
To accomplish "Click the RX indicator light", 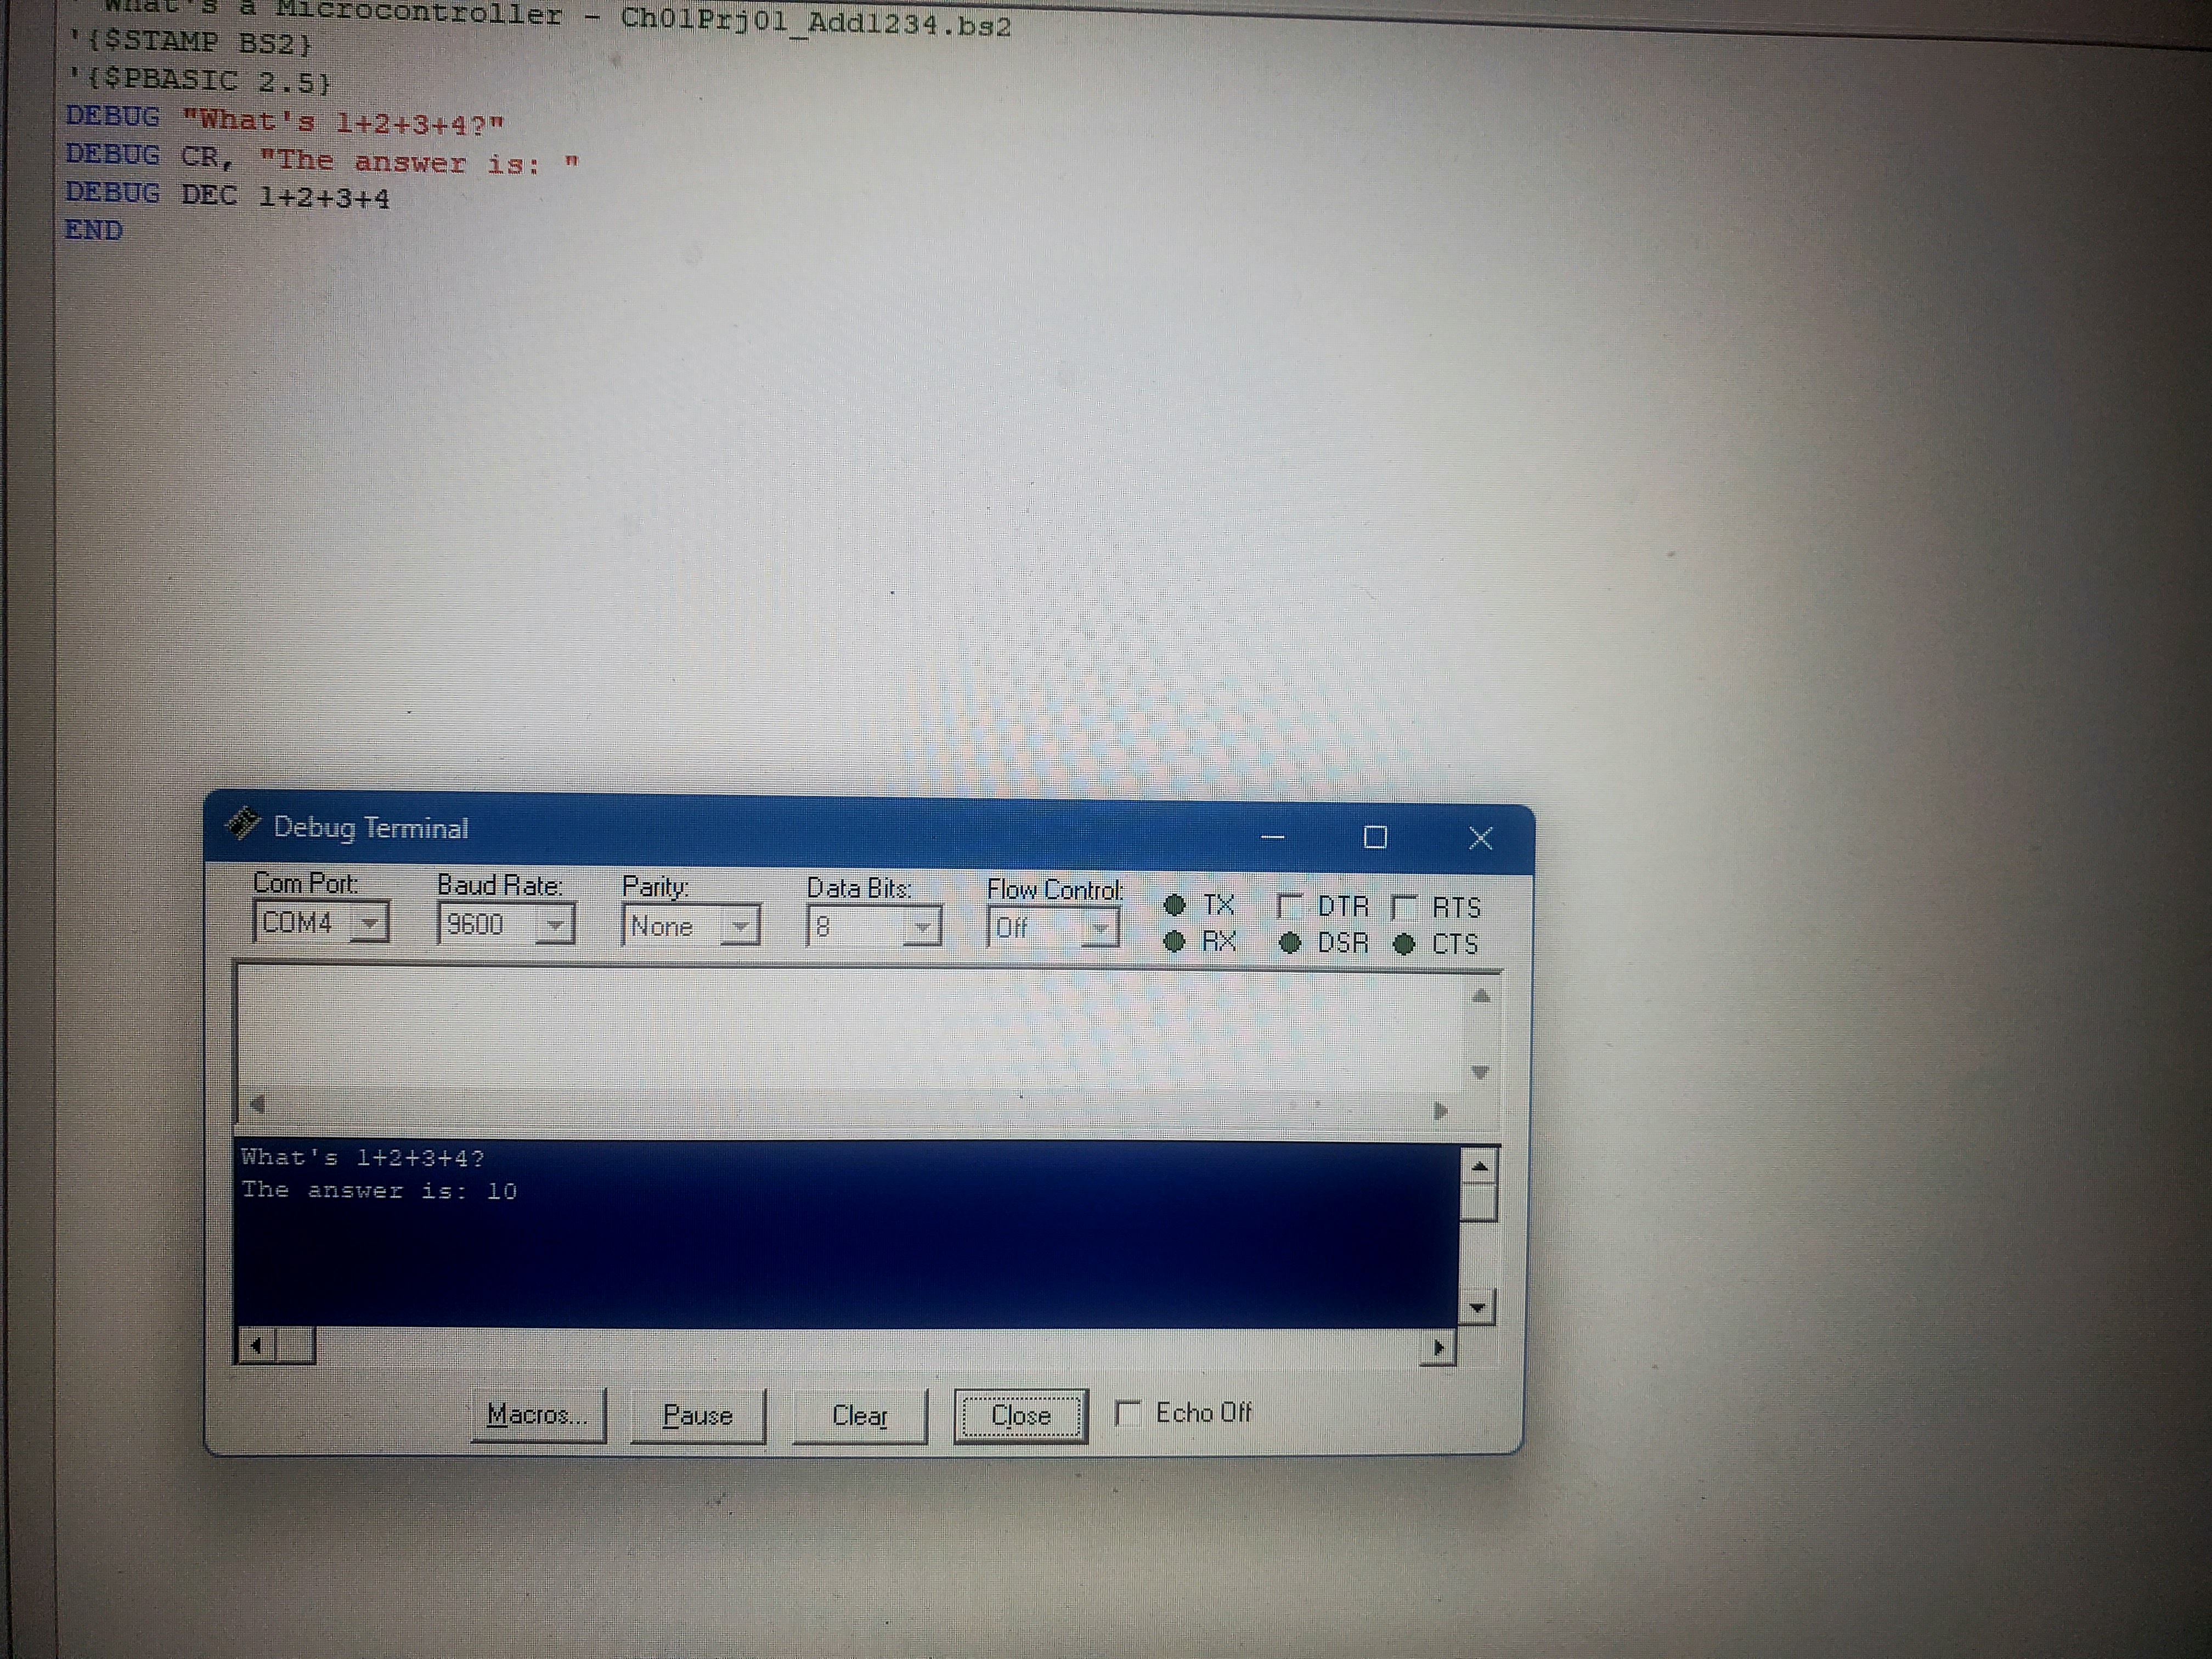I will (x=1175, y=941).
